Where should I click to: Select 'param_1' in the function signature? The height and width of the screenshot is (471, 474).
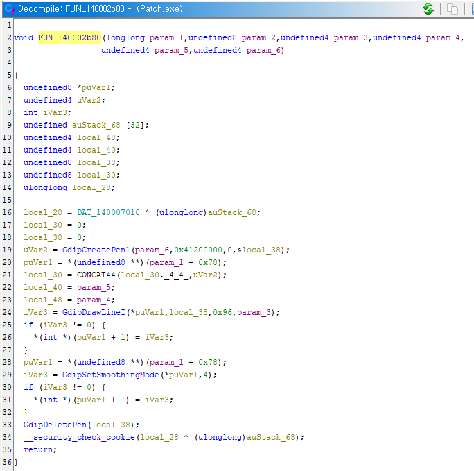point(166,38)
